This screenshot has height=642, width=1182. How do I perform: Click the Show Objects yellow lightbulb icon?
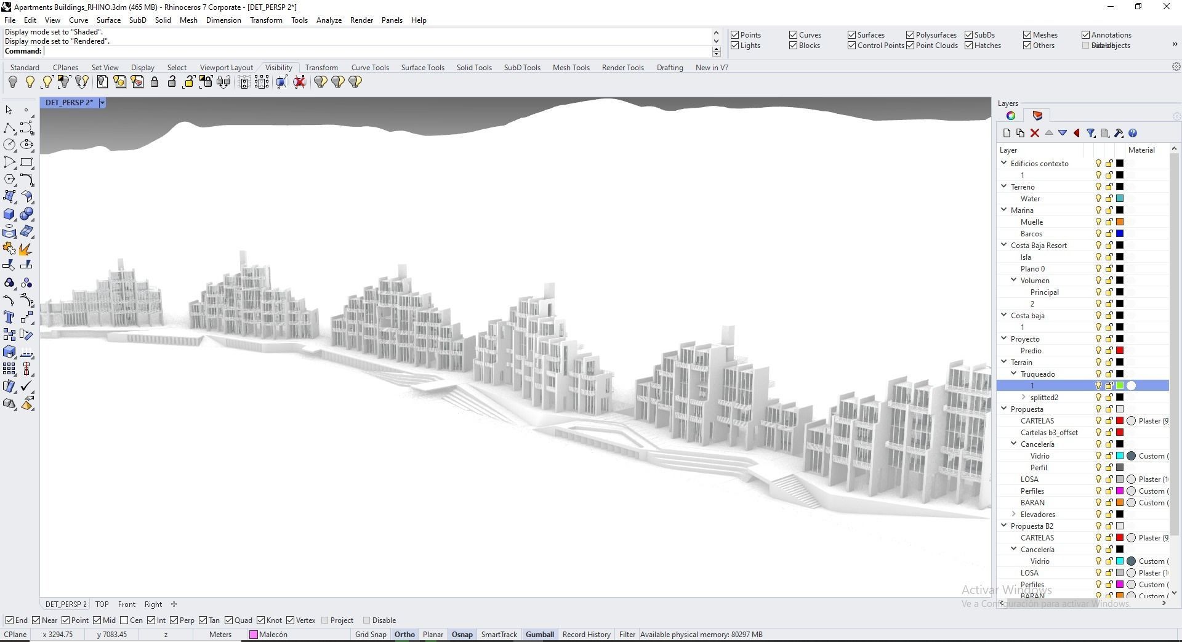30,82
